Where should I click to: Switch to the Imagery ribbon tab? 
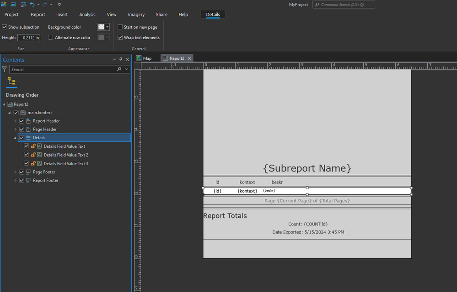point(136,15)
